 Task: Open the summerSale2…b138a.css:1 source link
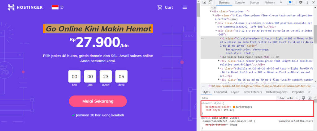pos(296,121)
